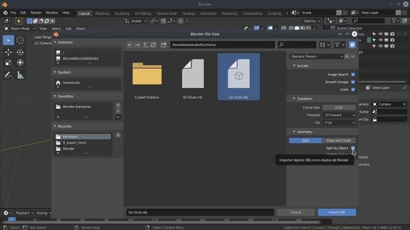Screen dimensions: 410x230
Task: Open the Operator Presets dropdown
Action: coord(316,56)
